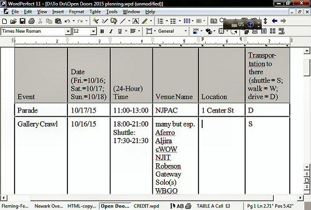This screenshot has height=210, width=311.
Task: Click the printer icon in status bar
Action: click(188, 206)
